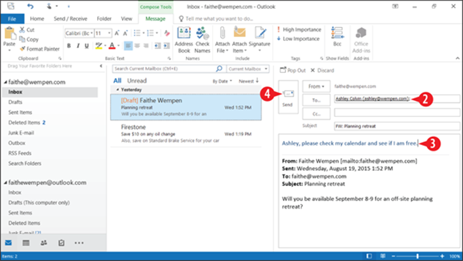The height and width of the screenshot is (261, 463).
Task: Toggle Reading view in status bar
Action: pos(383,256)
